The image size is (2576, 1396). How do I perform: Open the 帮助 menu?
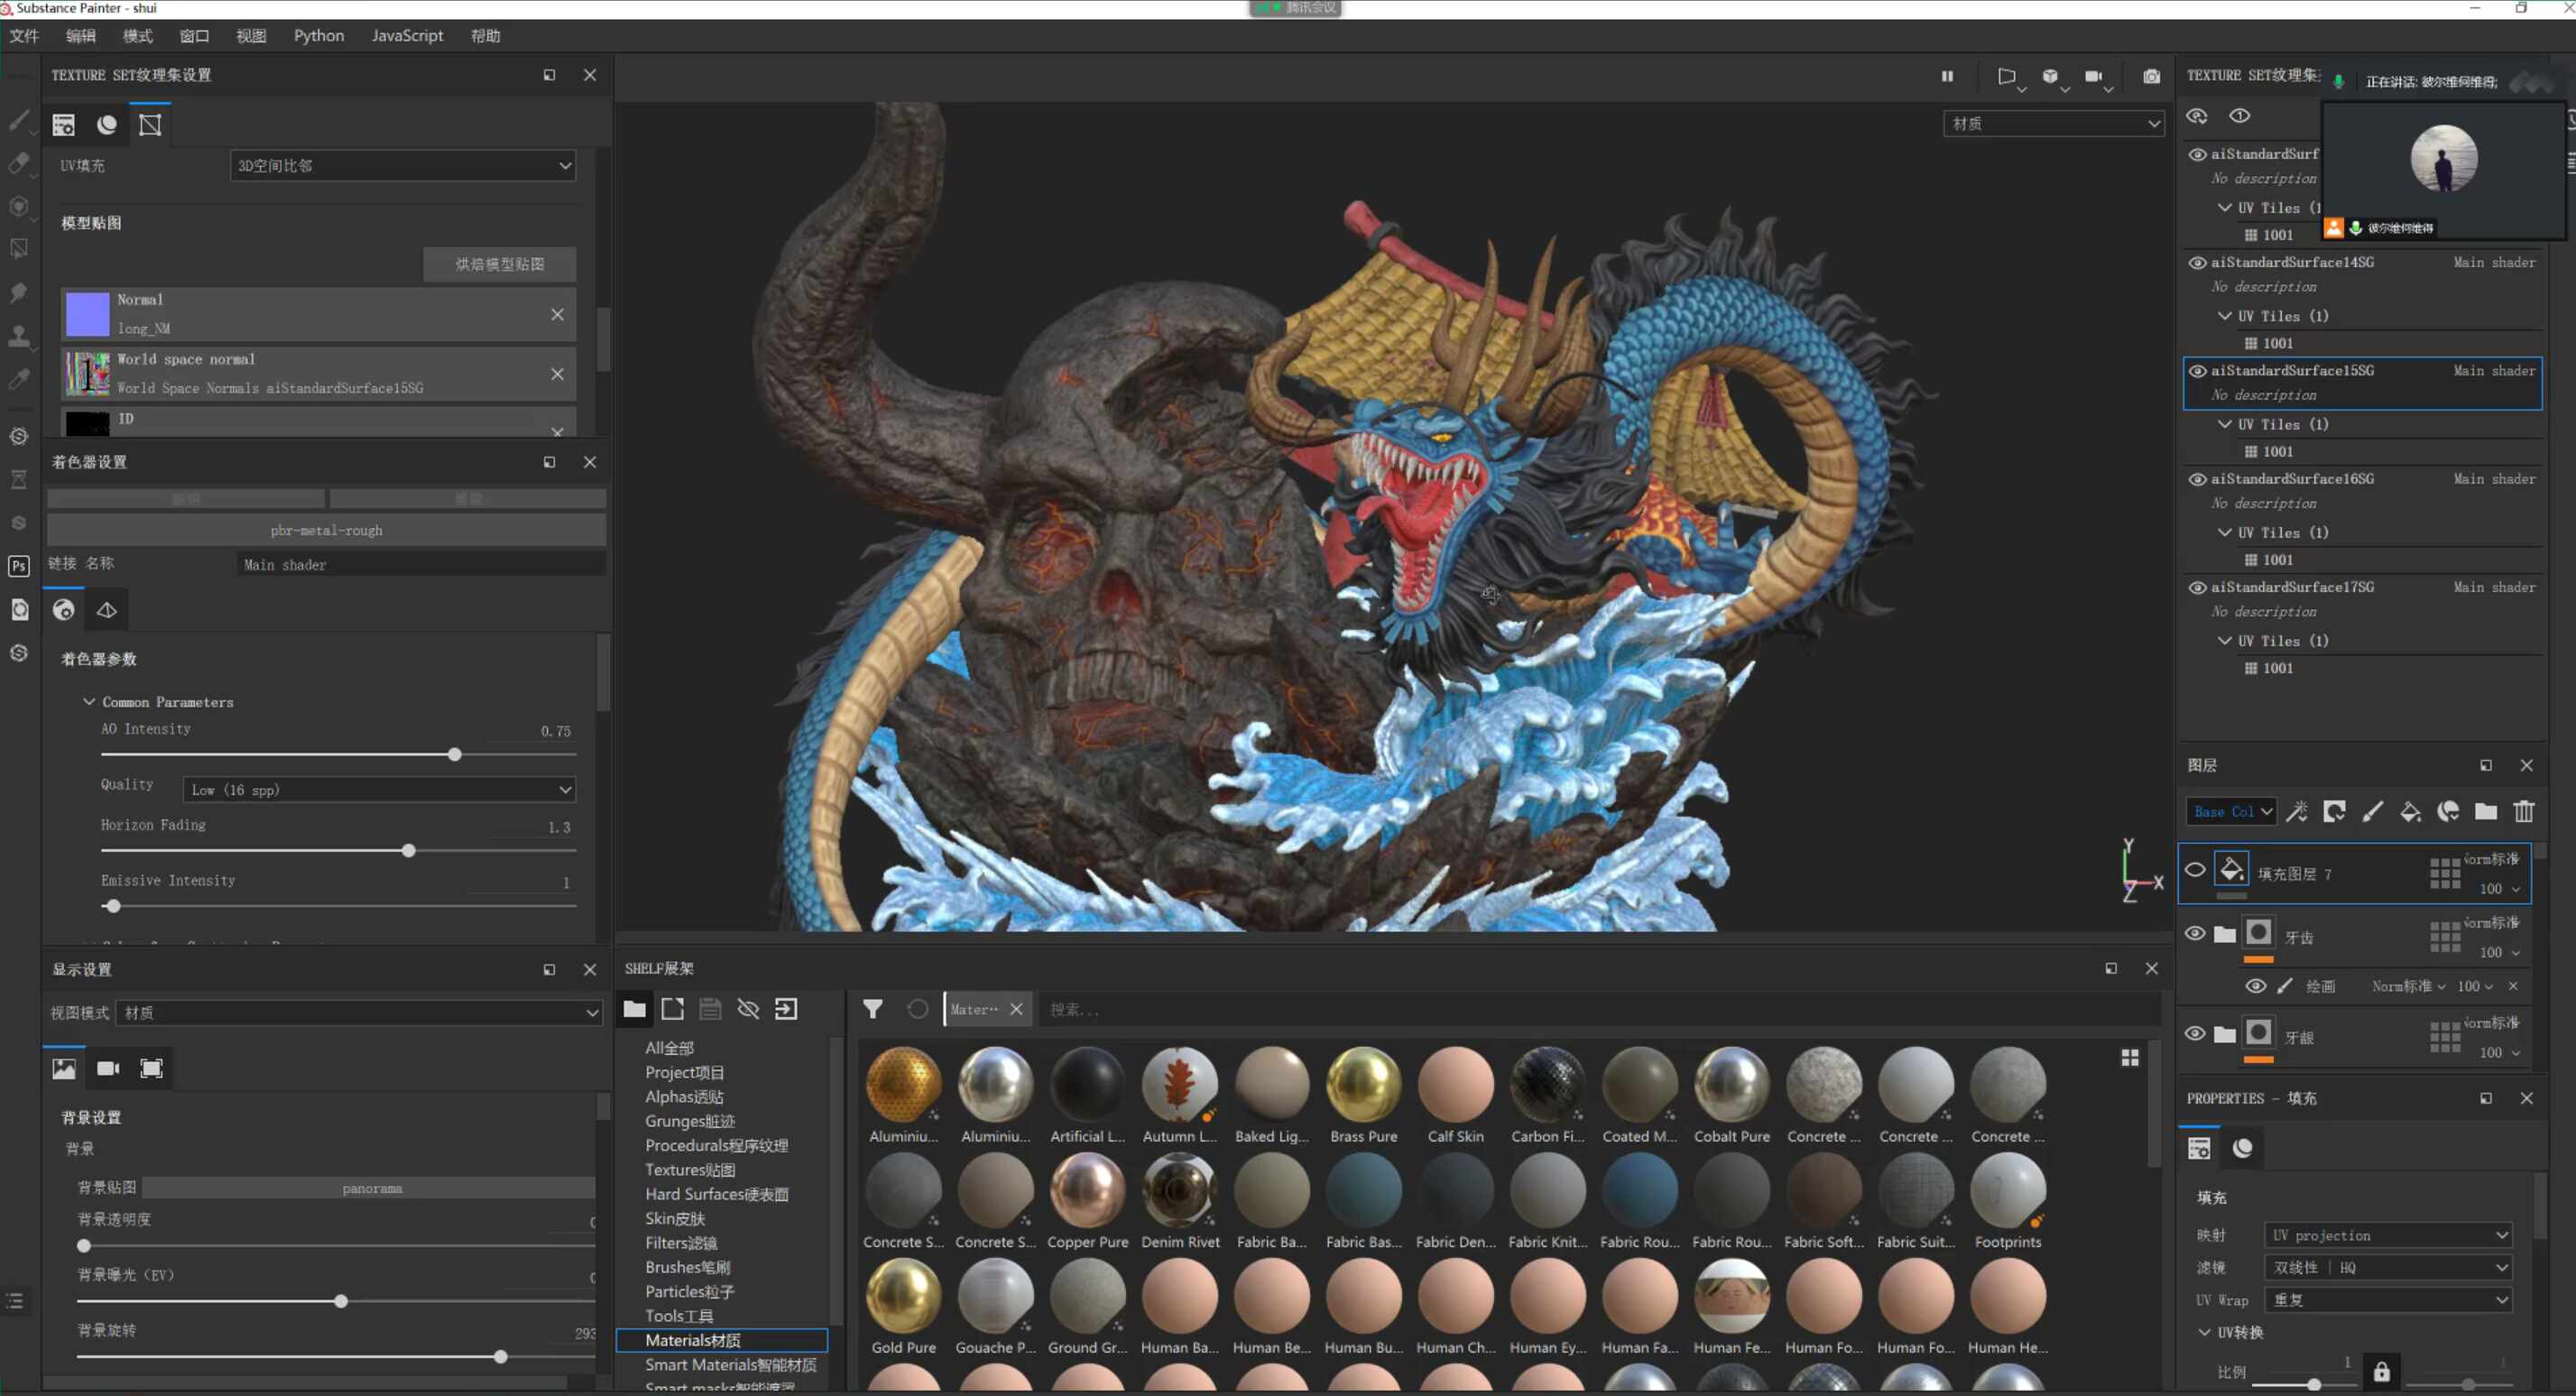coord(485,36)
